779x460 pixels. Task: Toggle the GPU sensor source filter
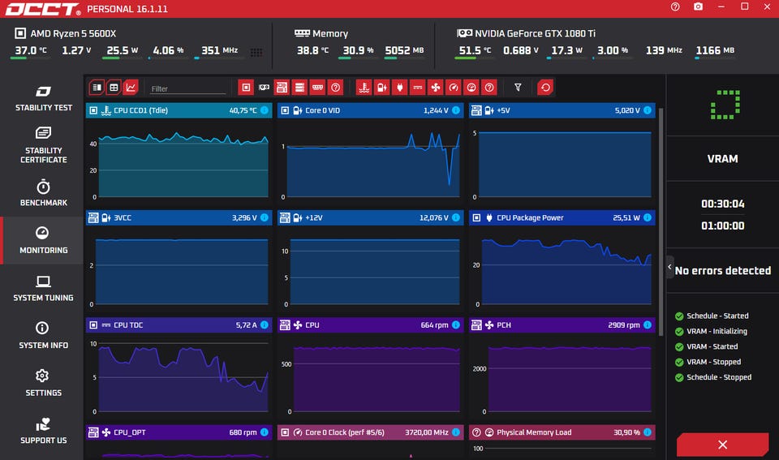pyautogui.click(x=264, y=88)
